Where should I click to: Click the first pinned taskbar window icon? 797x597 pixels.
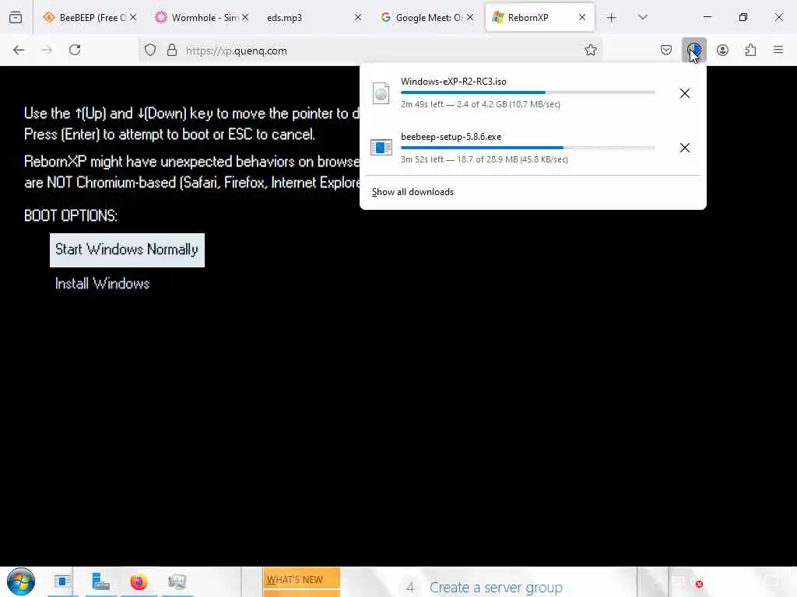pyautogui.click(x=62, y=581)
